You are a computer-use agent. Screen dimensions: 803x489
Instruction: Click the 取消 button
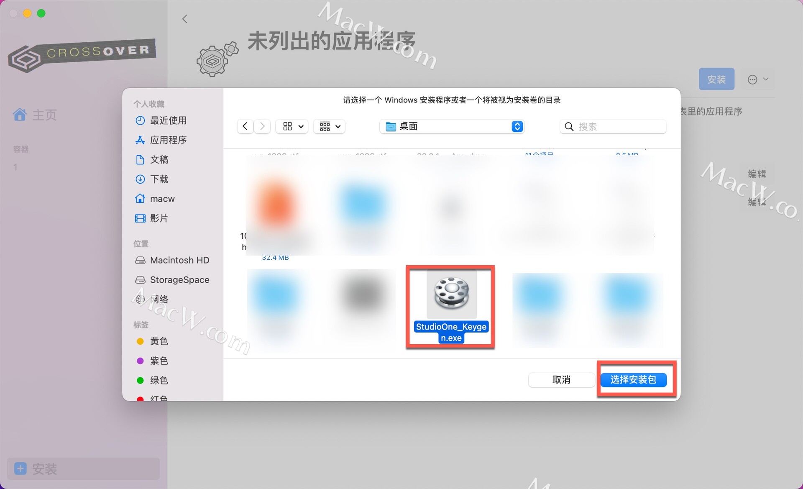tap(561, 379)
